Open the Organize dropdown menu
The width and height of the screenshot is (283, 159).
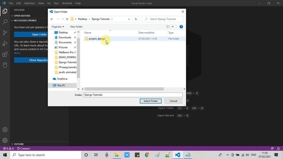58,26
